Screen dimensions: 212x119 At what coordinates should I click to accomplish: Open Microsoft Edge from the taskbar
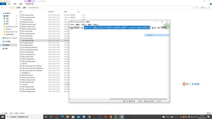click(62, 117)
